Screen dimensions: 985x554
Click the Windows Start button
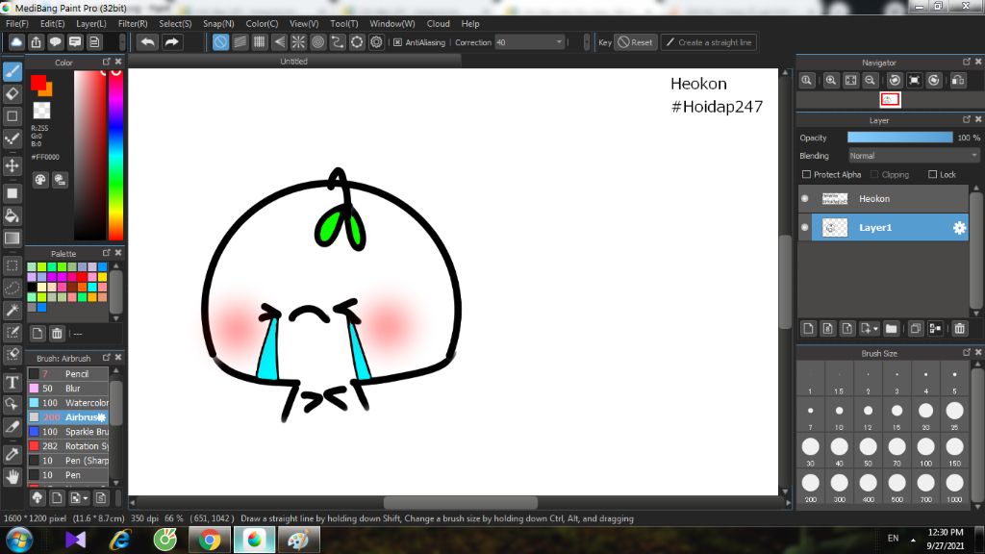19,540
